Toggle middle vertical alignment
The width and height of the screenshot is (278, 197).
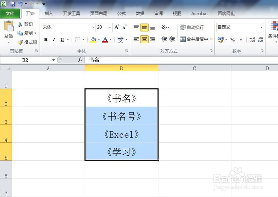[x=144, y=27]
